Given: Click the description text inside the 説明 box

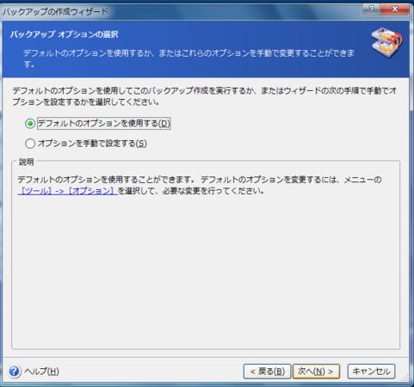Looking at the screenshot, I should pyautogui.click(x=200, y=185).
